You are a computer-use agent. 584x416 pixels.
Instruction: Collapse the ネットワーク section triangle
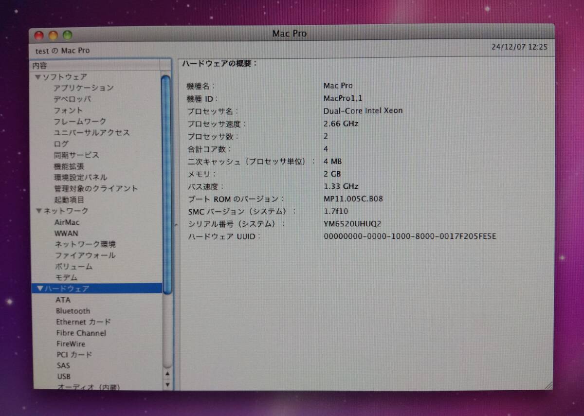coord(39,211)
